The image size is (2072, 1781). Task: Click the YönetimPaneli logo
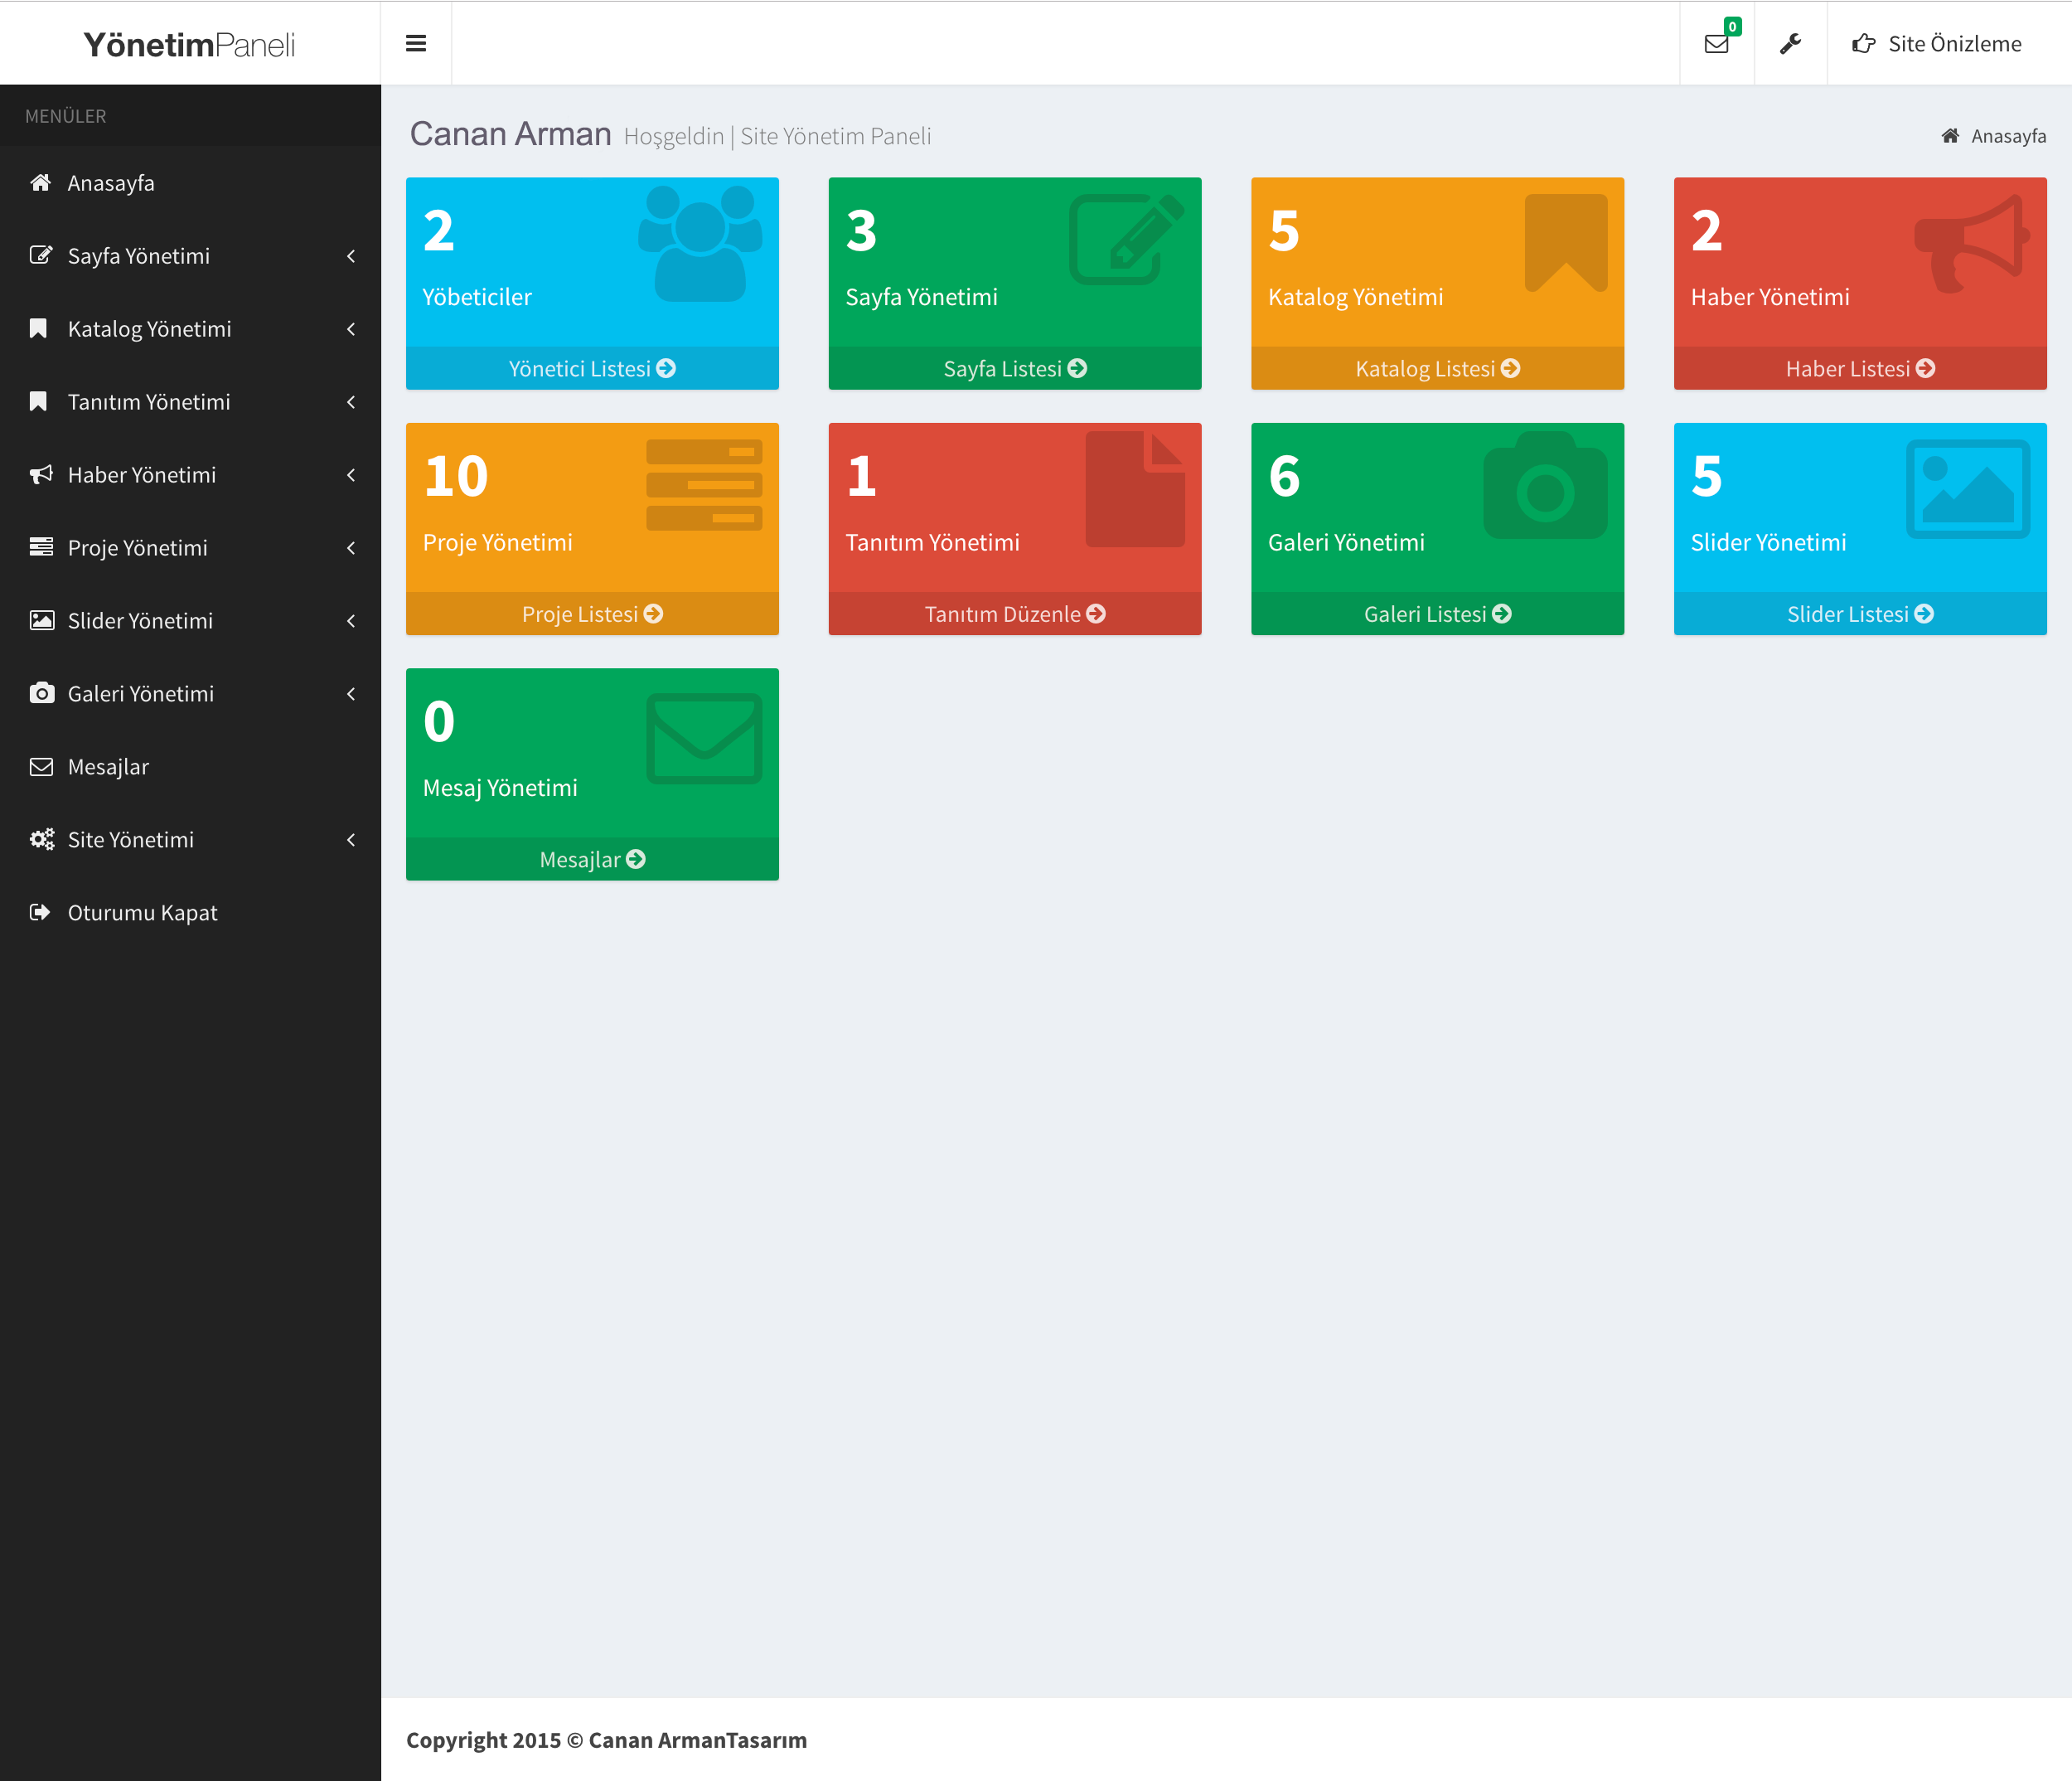point(189,44)
